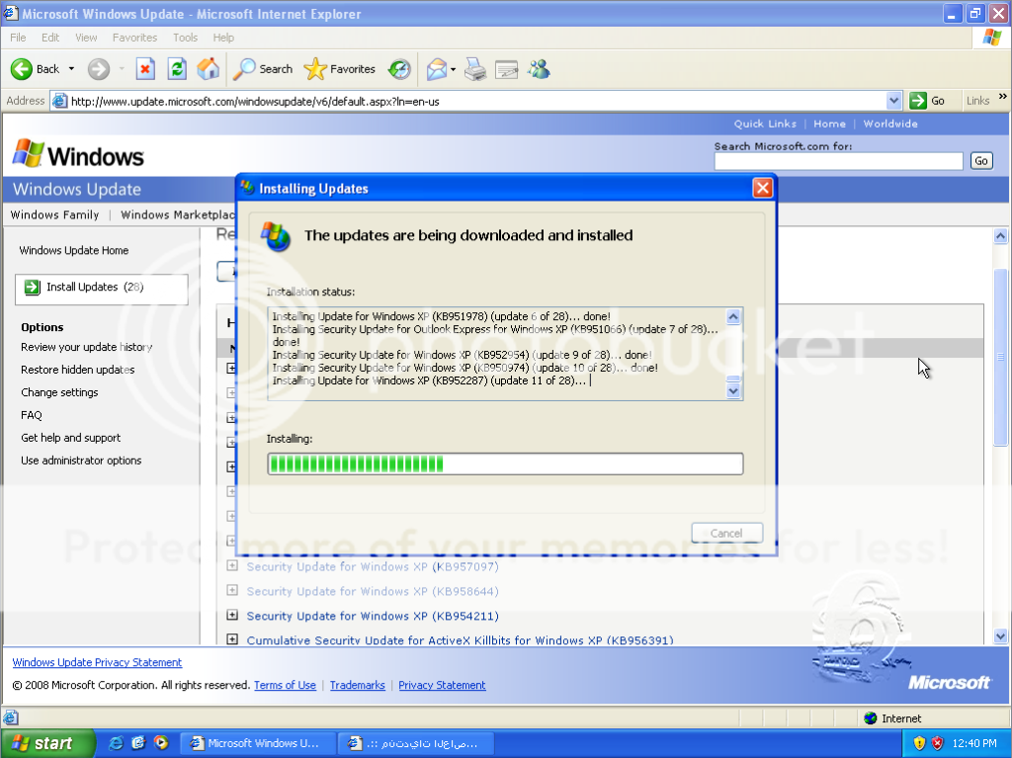Viewport: 1012px width, 758px height.
Task: Click the Forward arrow icon
Action: click(x=99, y=69)
